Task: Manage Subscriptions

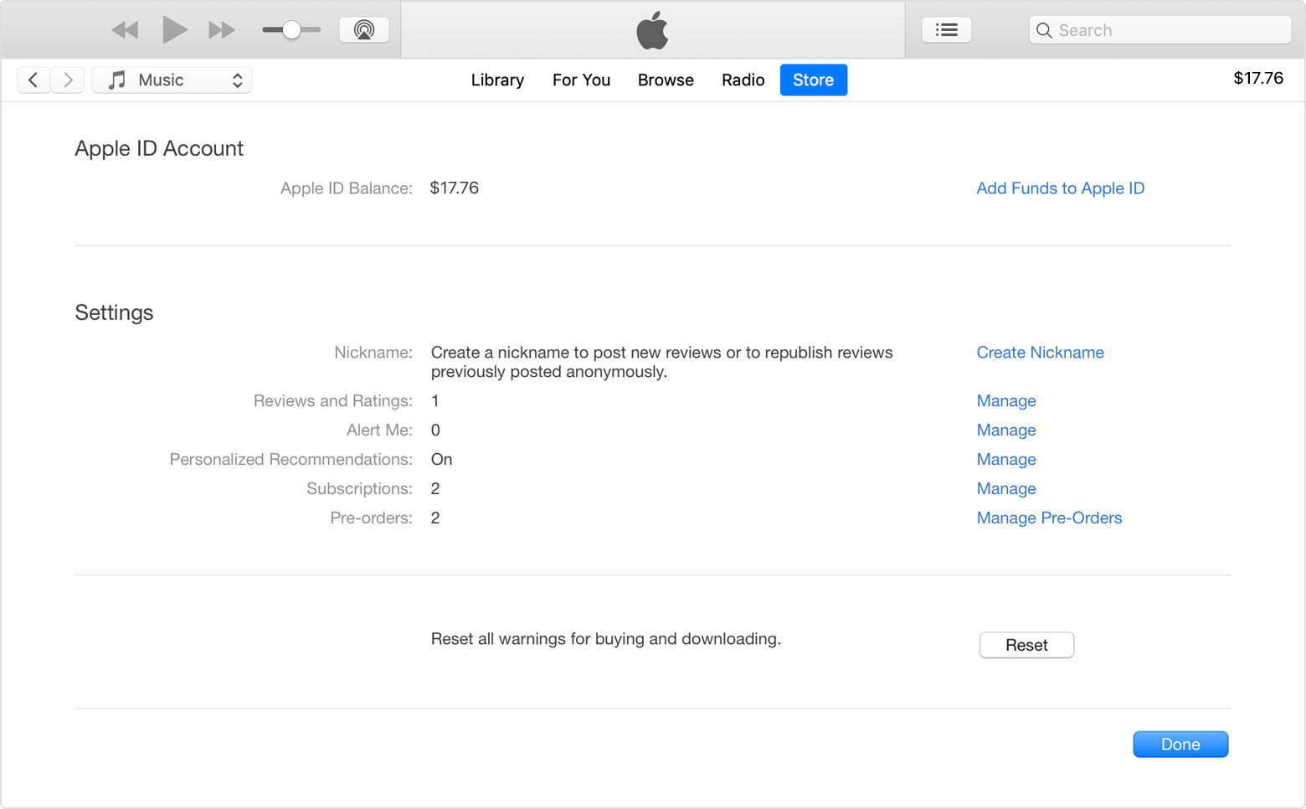Action: pos(1006,489)
